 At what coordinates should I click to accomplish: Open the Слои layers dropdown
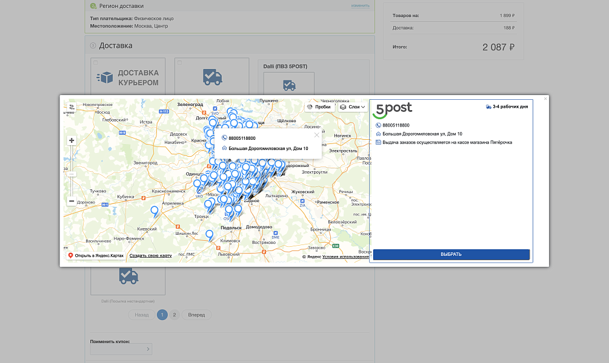click(353, 106)
